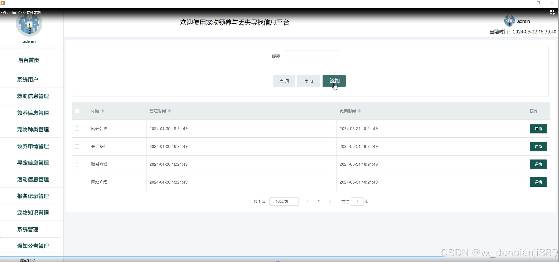The height and width of the screenshot is (262, 559).
Task: Click the 添加 add button
Action: pyautogui.click(x=334, y=81)
